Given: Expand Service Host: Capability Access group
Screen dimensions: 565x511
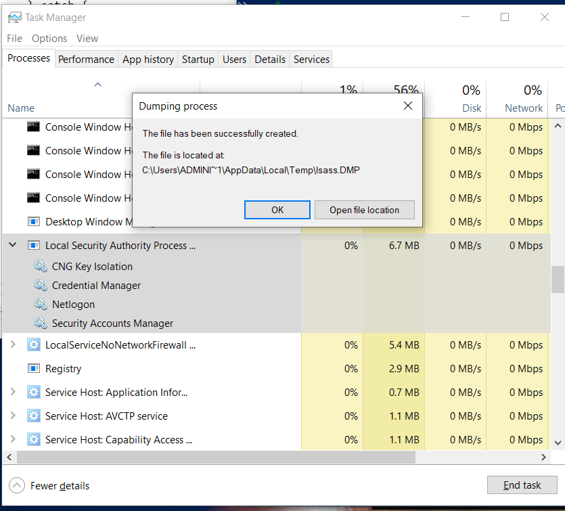Looking at the screenshot, I should click(13, 439).
